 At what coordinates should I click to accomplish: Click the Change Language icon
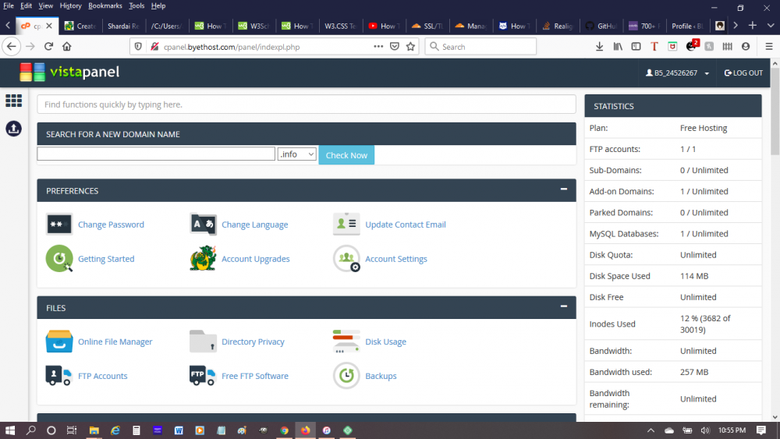click(203, 225)
